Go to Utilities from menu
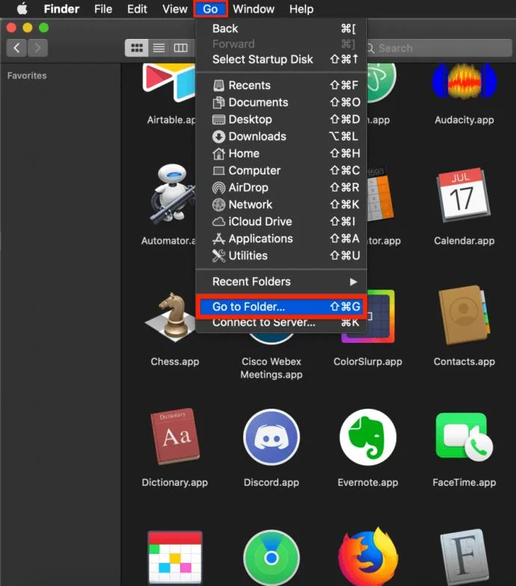Screen dimensions: 516x586 (x=281, y=256)
